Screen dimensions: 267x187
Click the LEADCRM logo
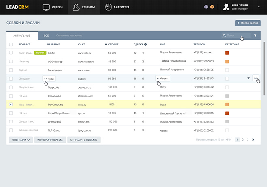17,7
